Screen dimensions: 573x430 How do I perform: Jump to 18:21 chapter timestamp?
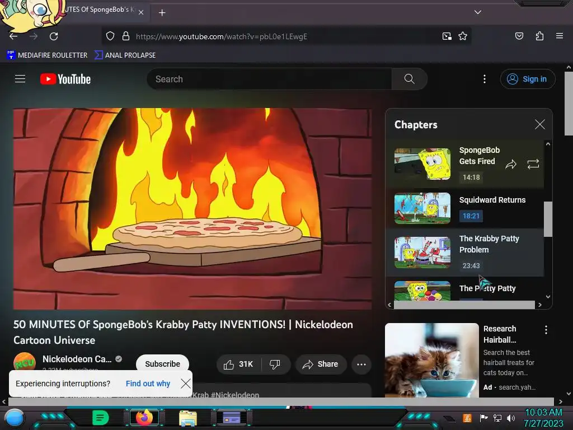pos(471,216)
